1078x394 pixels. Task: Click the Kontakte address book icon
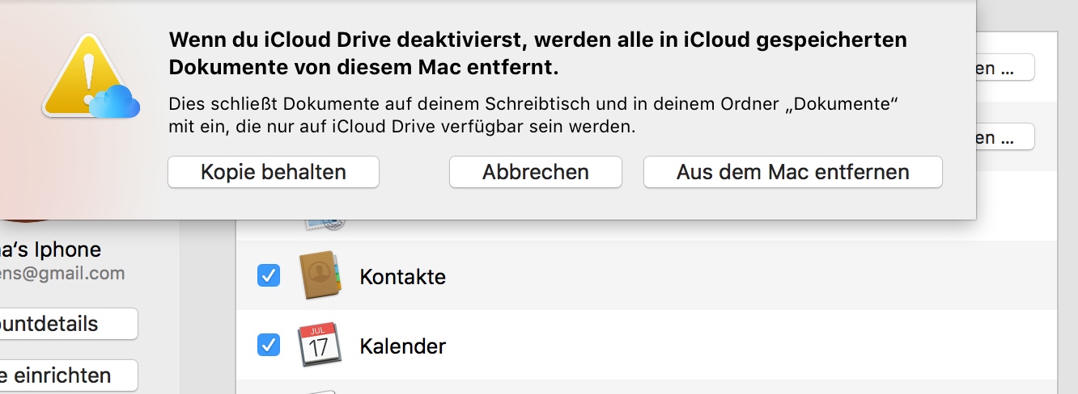point(319,276)
